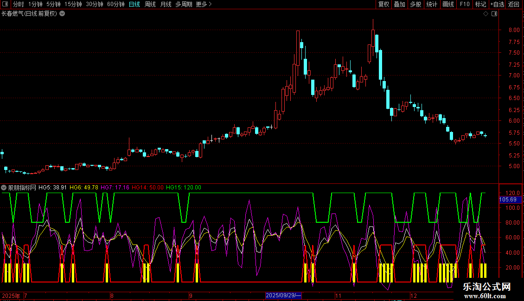Select the 30分钟 period
The image size is (524, 301).
point(94,4)
